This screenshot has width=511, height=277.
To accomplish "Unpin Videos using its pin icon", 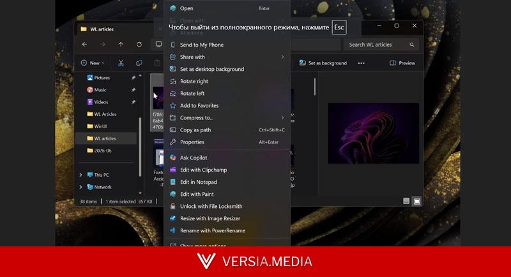I will point(133,102).
